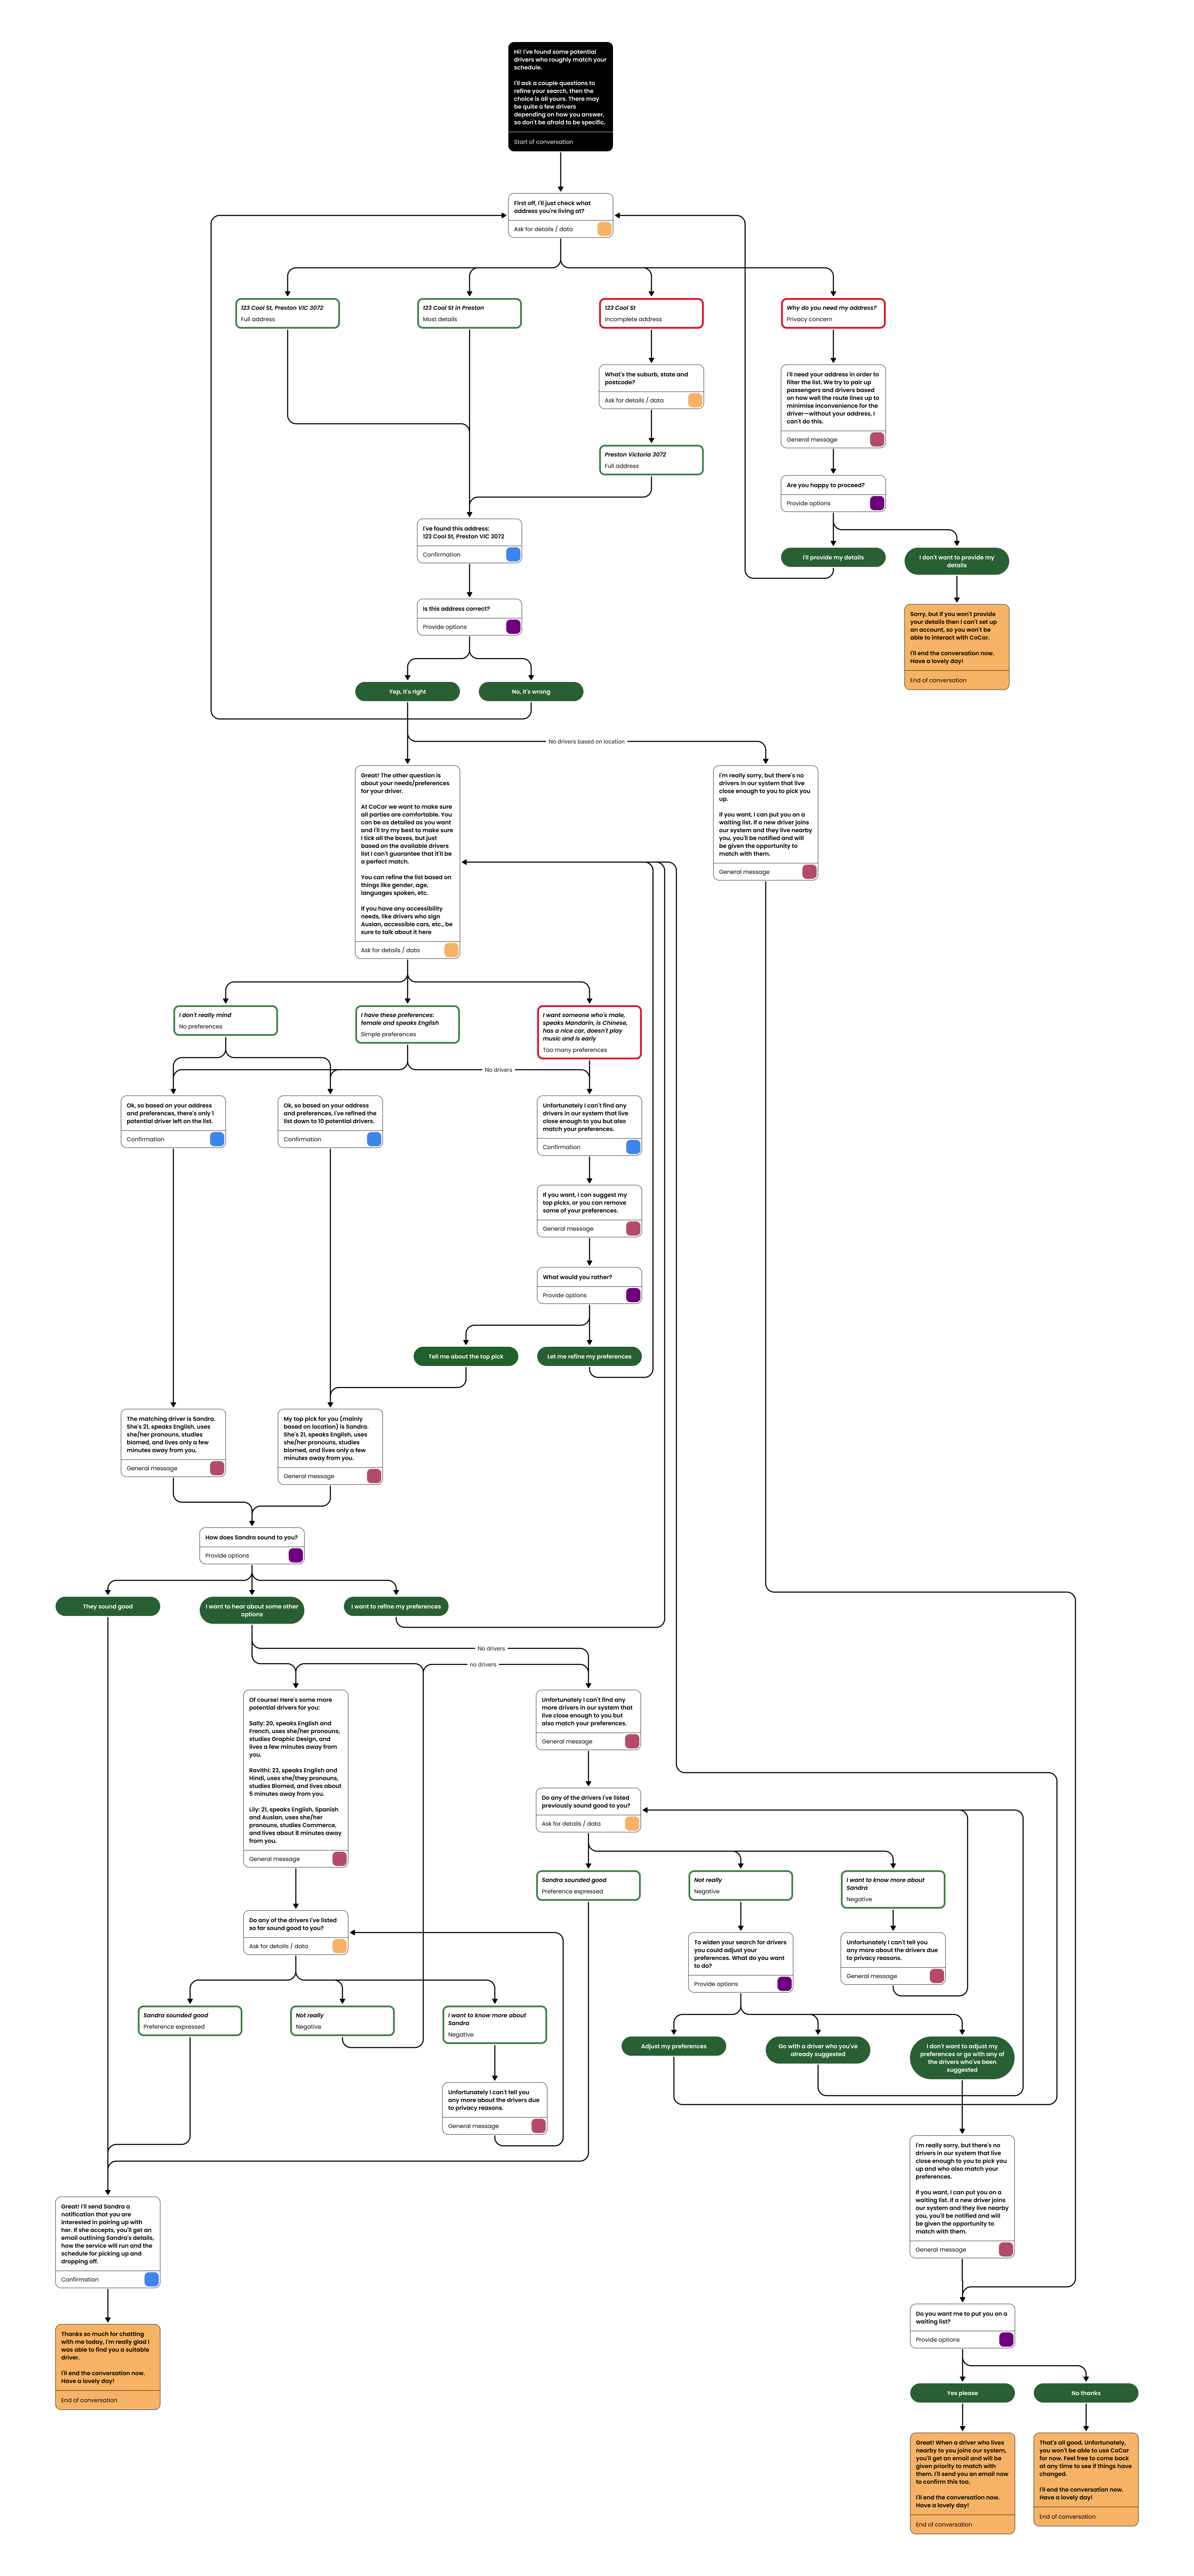Screen dimensions: 1194x2576
Task: Click purple swatch on 'Is this address correct?' node
Action: 513,627
